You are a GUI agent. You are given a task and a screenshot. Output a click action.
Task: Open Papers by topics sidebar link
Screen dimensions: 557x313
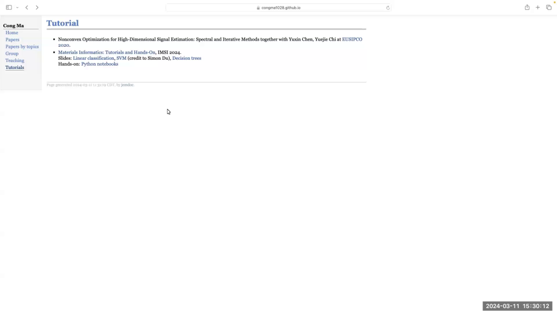click(x=22, y=47)
